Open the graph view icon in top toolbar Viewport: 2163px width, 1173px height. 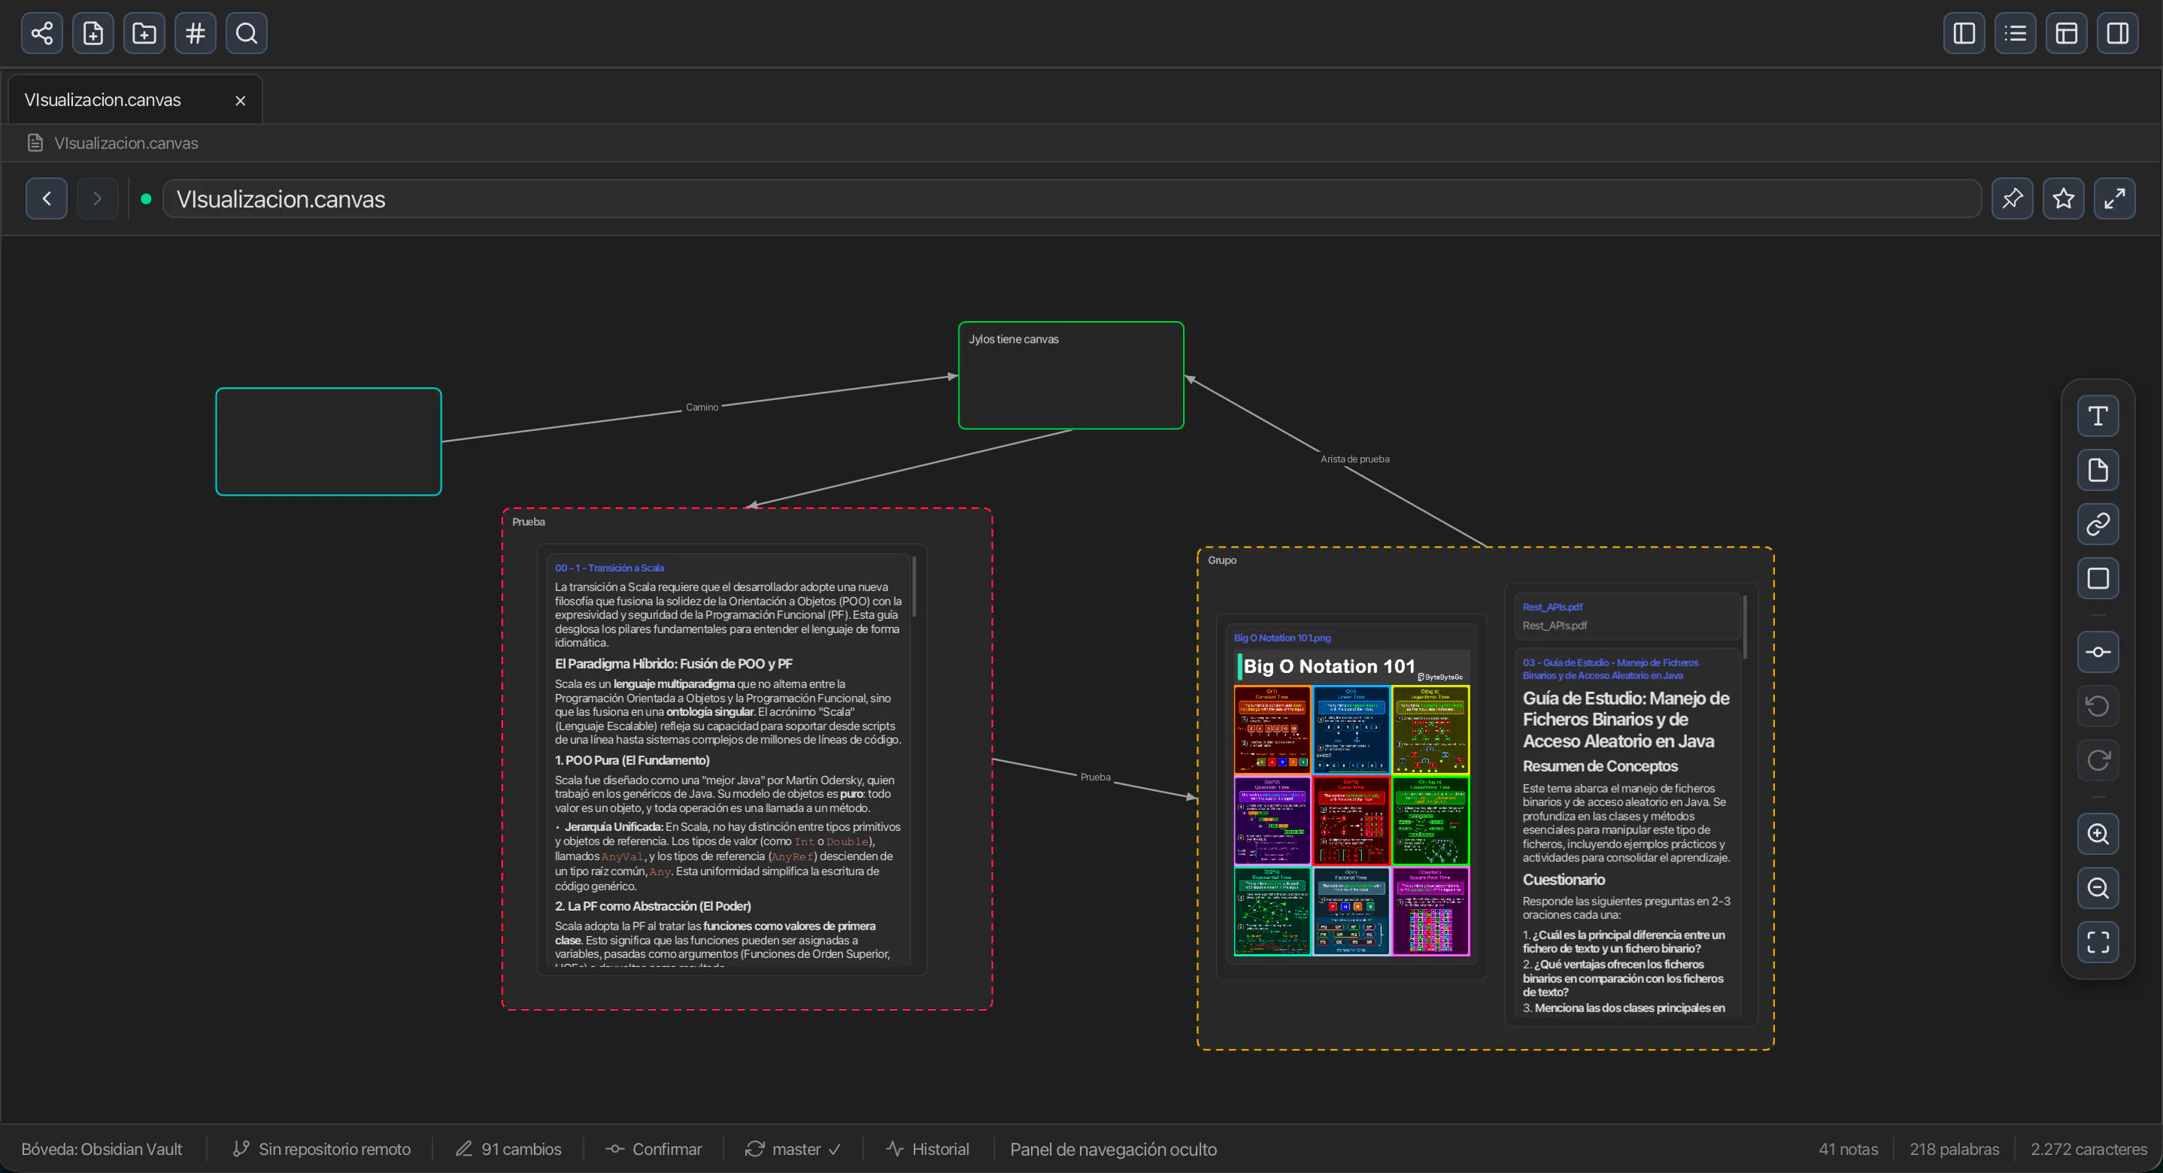(41, 34)
